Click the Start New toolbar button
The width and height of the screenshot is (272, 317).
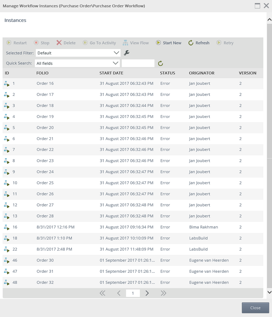pos(169,43)
